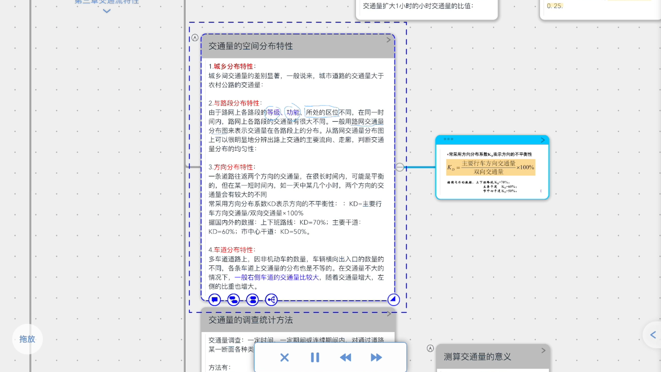Expand chevron on 交通量的空间分布特性 card
The width and height of the screenshot is (661, 372).
point(389,40)
